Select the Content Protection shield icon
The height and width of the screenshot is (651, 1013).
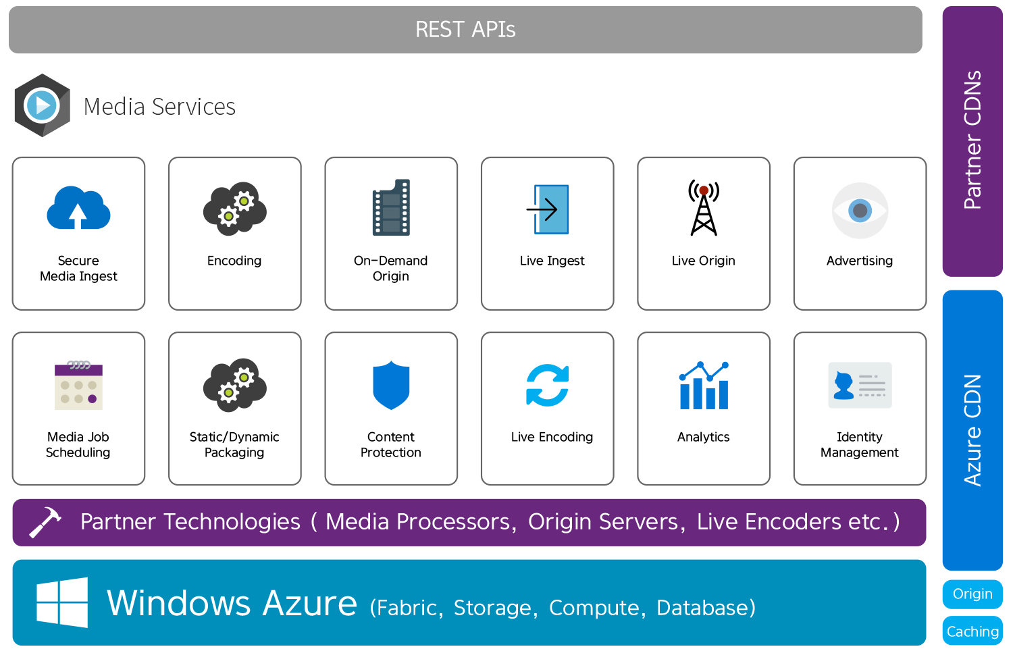tap(391, 386)
